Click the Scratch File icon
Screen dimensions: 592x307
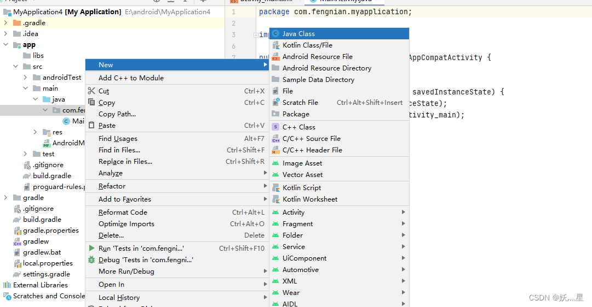[275, 103]
